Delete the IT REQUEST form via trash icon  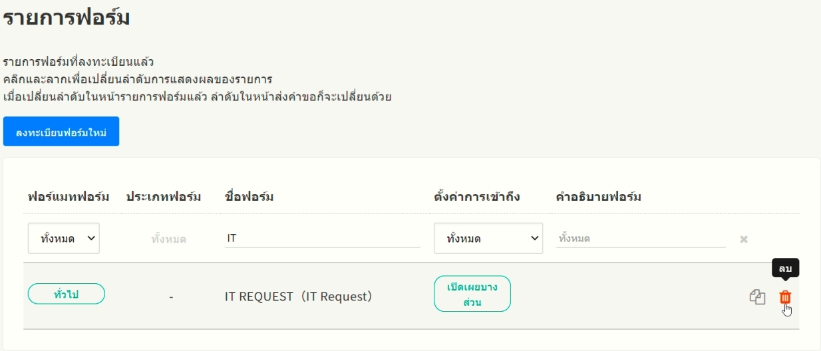785,297
